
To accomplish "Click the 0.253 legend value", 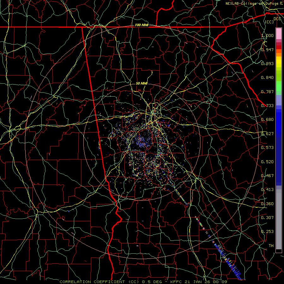I will 267,232.
